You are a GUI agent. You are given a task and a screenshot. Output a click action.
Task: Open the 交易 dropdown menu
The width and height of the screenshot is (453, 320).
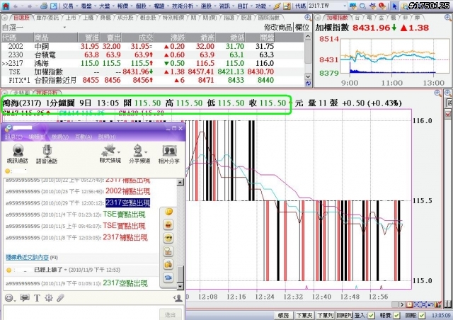point(69,6)
